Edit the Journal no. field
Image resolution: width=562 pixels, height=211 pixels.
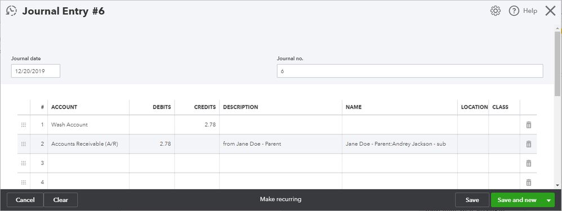pyautogui.click(x=409, y=71)
